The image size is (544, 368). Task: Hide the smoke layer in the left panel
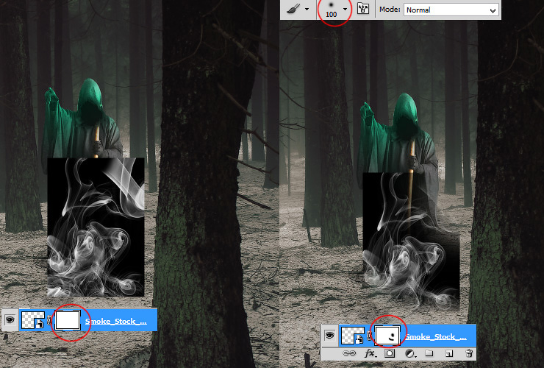(10, 319)
